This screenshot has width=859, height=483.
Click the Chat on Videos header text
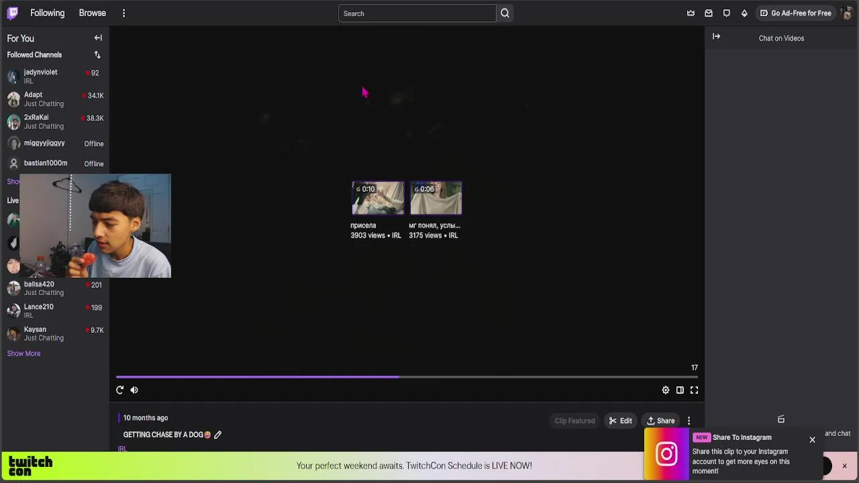[781, 38]
